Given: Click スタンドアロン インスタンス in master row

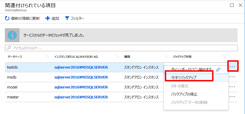Looking at the screenshot, I should pyautogui.click(x=141, y=97).
